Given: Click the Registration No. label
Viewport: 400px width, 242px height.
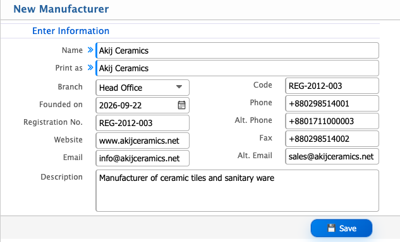Looking at the screenshot, I should pos(53,122).
